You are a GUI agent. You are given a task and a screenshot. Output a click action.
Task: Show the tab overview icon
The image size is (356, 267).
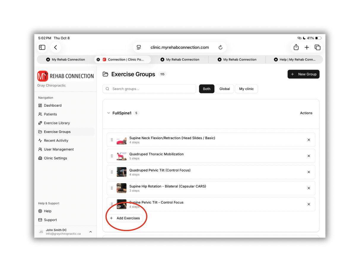coord(317,47)
